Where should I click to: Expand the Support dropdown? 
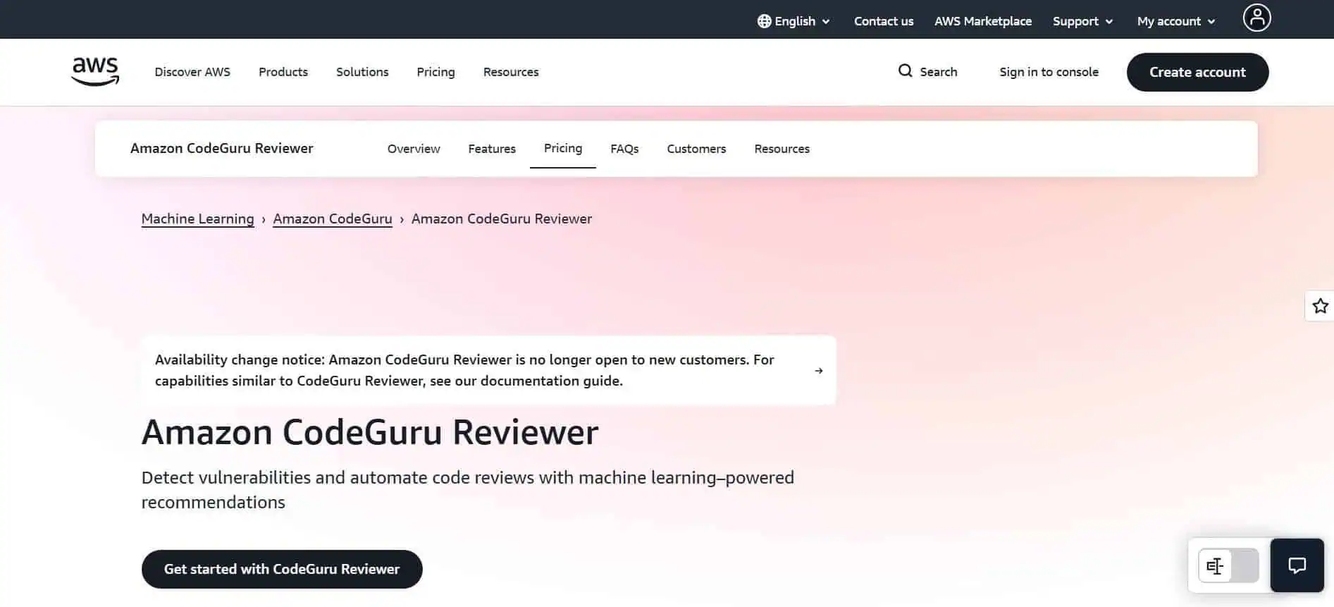(1082, 21)
